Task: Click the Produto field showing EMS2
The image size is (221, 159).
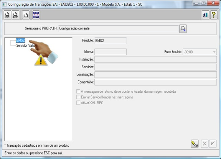Action: click(x=110, y=41)
